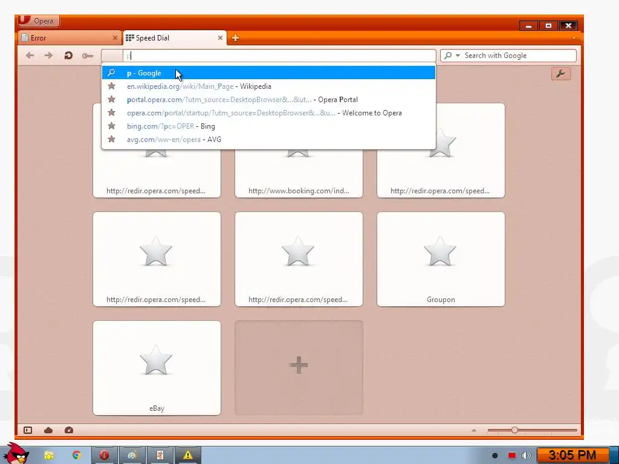This screenshot has height=464, width=619.
Task: Click the star icon beside Bing suggestion
Action: [112, 126]
